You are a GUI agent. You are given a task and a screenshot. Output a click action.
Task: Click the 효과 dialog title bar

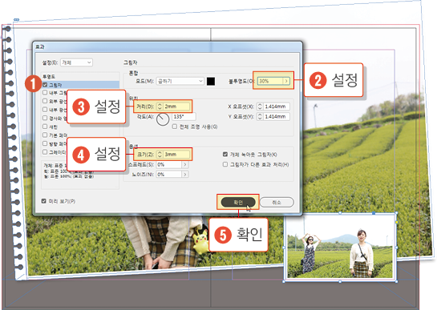point(168,46)
